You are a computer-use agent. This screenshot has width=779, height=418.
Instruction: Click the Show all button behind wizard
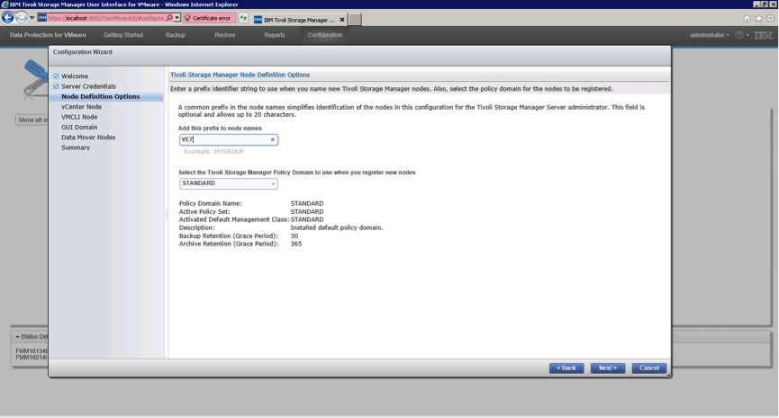coord(32,120)
